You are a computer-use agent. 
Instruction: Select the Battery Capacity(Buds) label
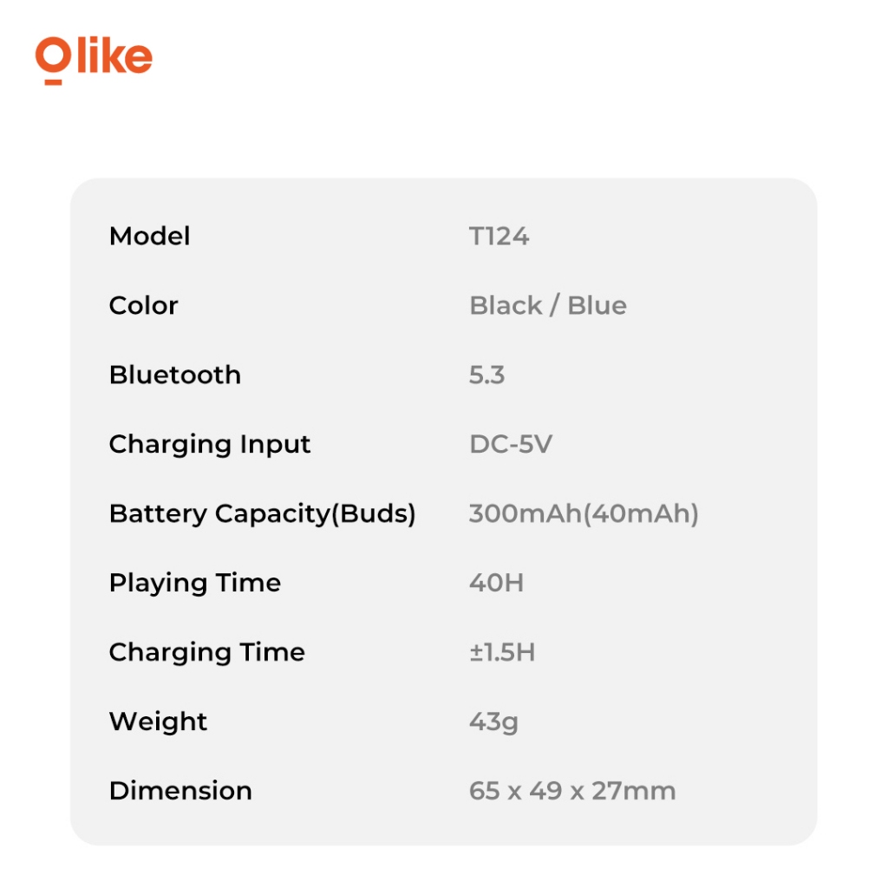[262, 513]
